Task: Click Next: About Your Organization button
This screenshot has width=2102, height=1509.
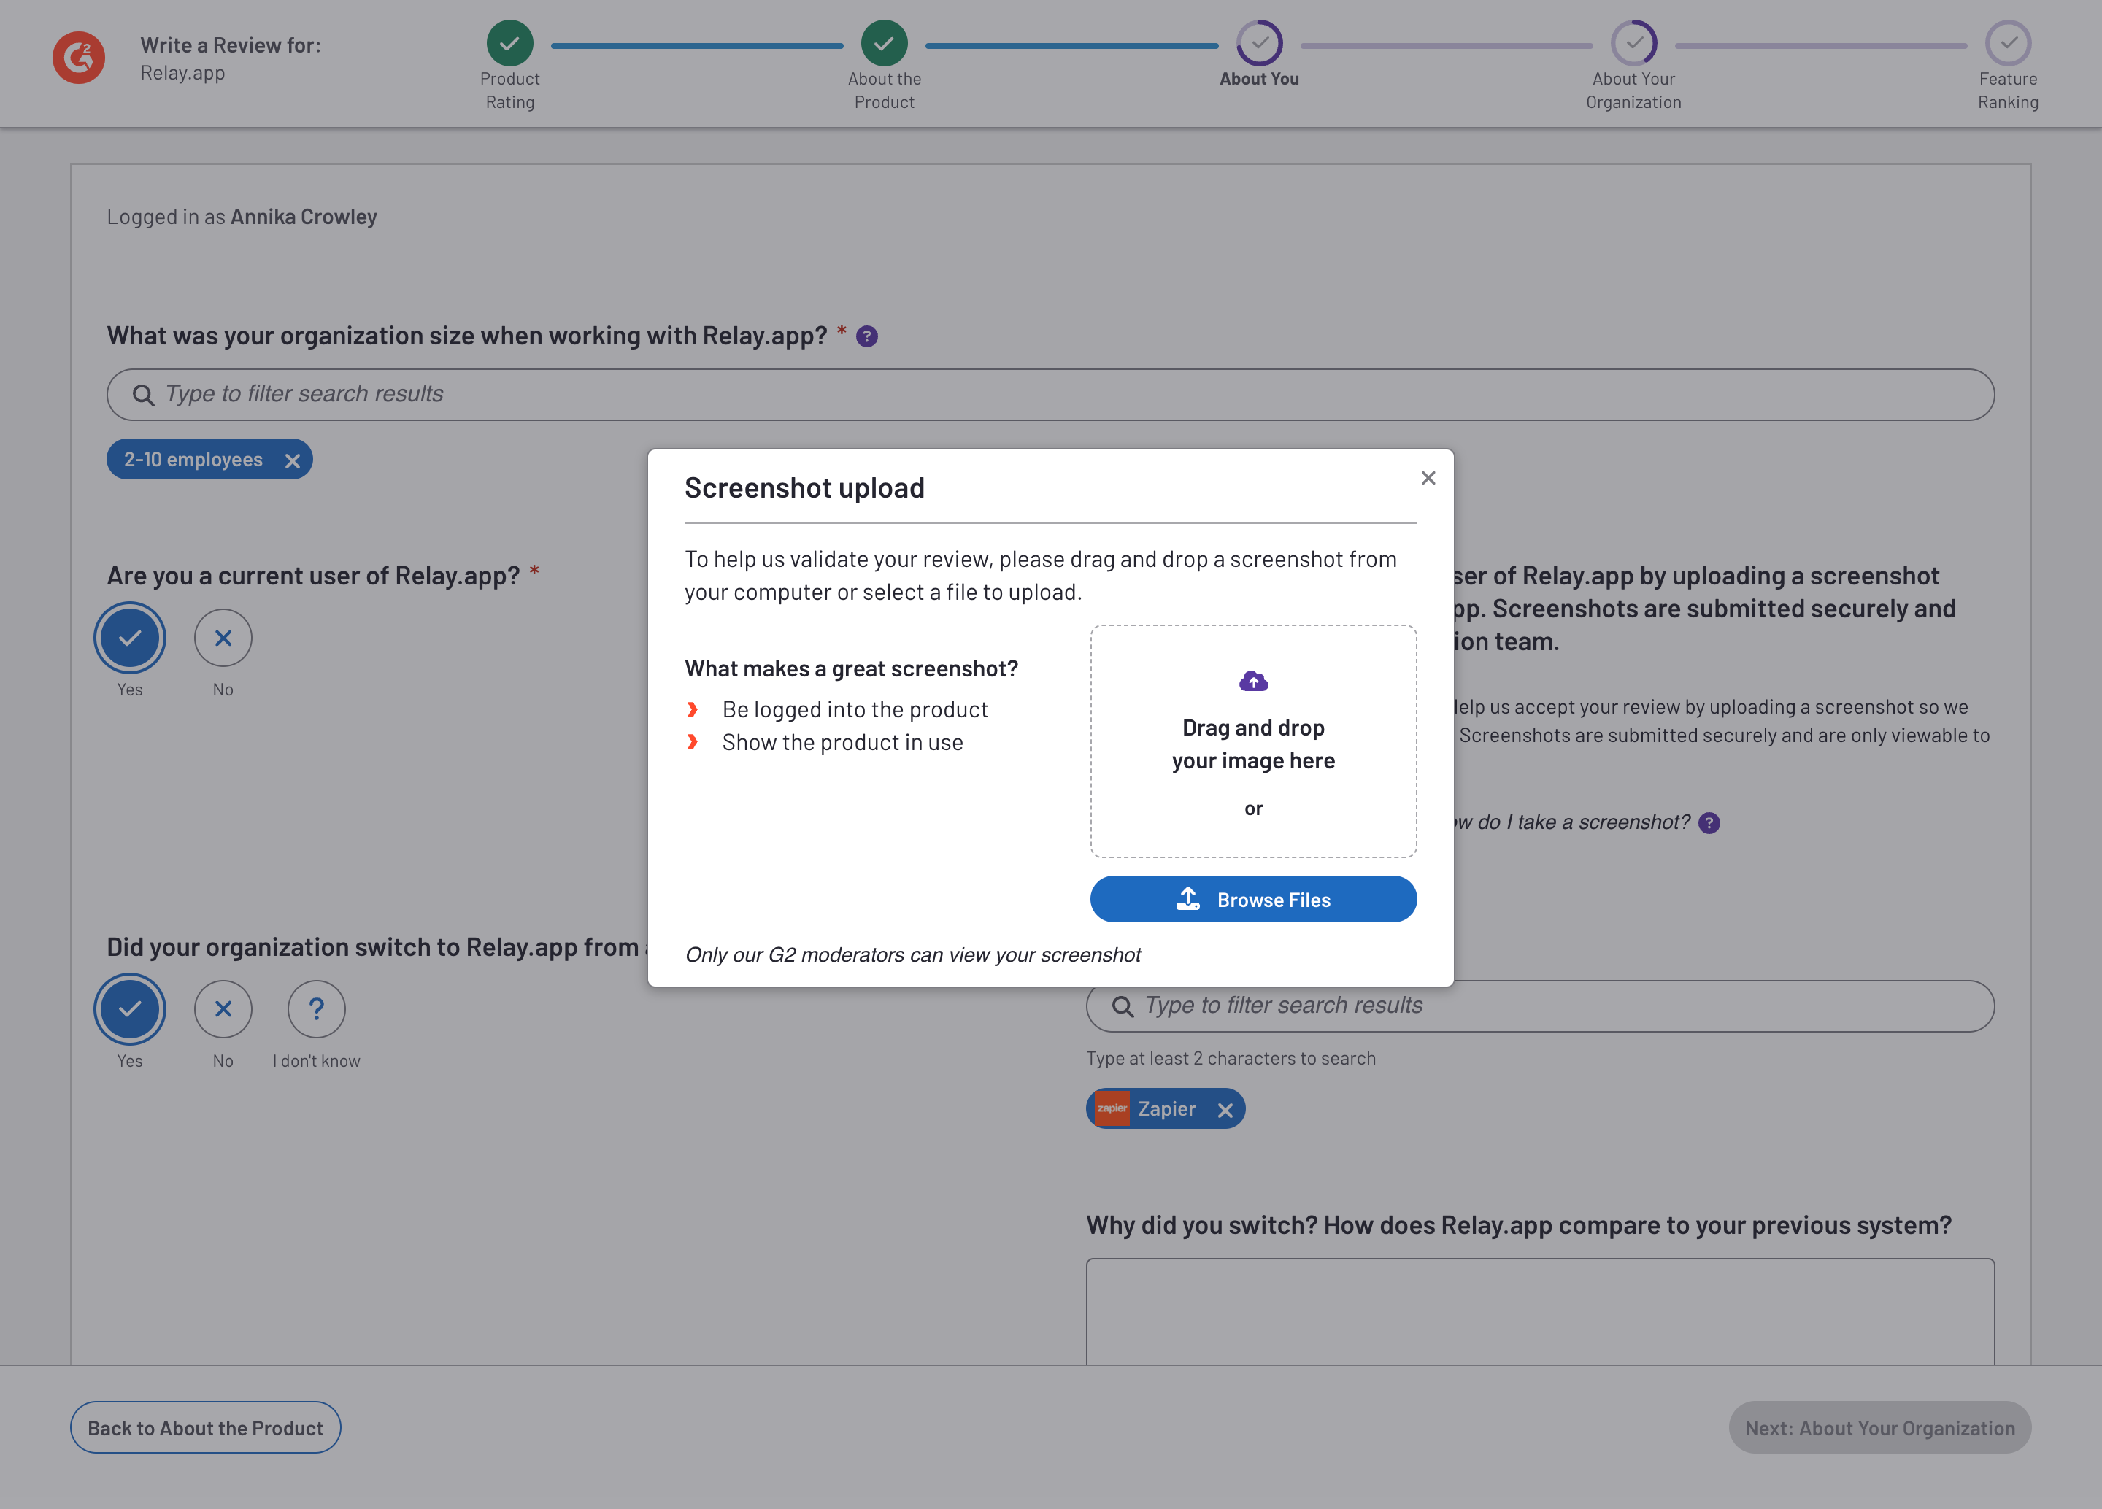Action: [x=1879, y=1427]
